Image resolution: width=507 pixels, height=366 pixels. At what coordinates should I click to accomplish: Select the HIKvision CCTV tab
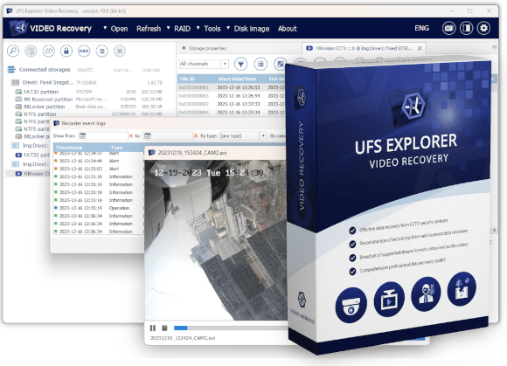point(364,48)
